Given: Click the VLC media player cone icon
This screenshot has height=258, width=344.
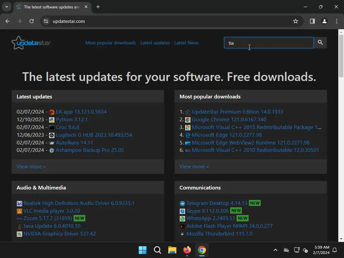Looking at the screenshot, I should (x=19, y=211).
